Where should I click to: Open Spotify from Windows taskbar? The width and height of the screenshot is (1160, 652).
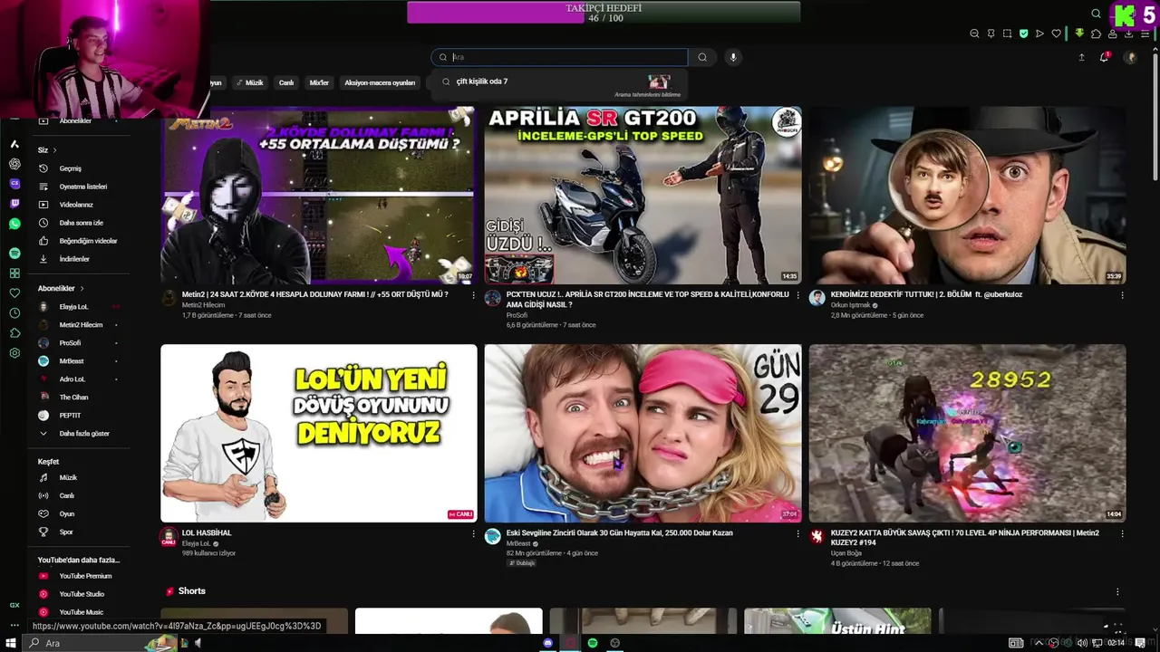coord(593,643)
